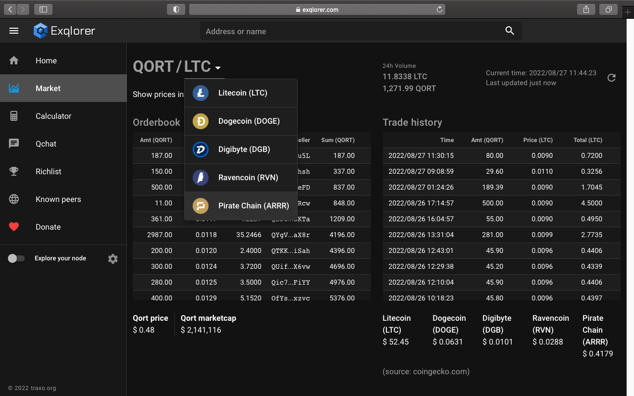Click the Known peers globe icon

[14, 199]
